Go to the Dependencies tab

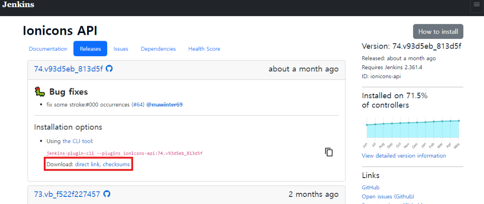tap(158, 49)
